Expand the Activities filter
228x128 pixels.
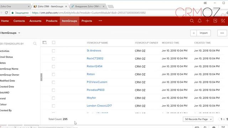[5, 51]
